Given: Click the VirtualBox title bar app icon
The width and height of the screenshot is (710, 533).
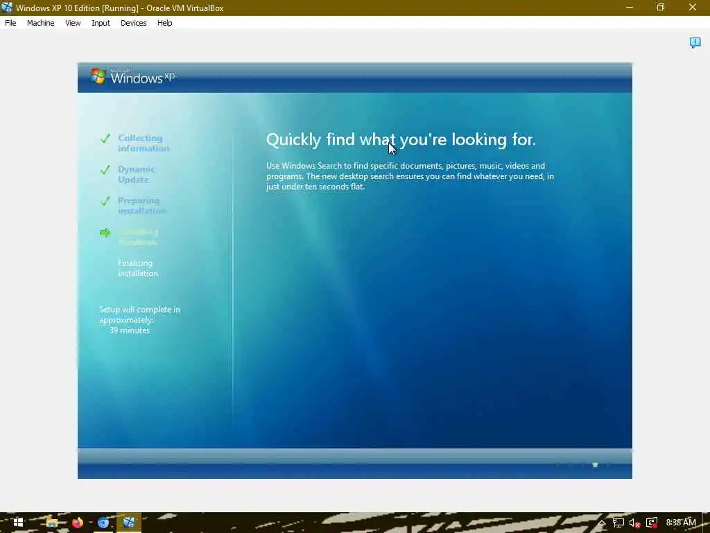Looking at the screenshot, I should 7,7.
